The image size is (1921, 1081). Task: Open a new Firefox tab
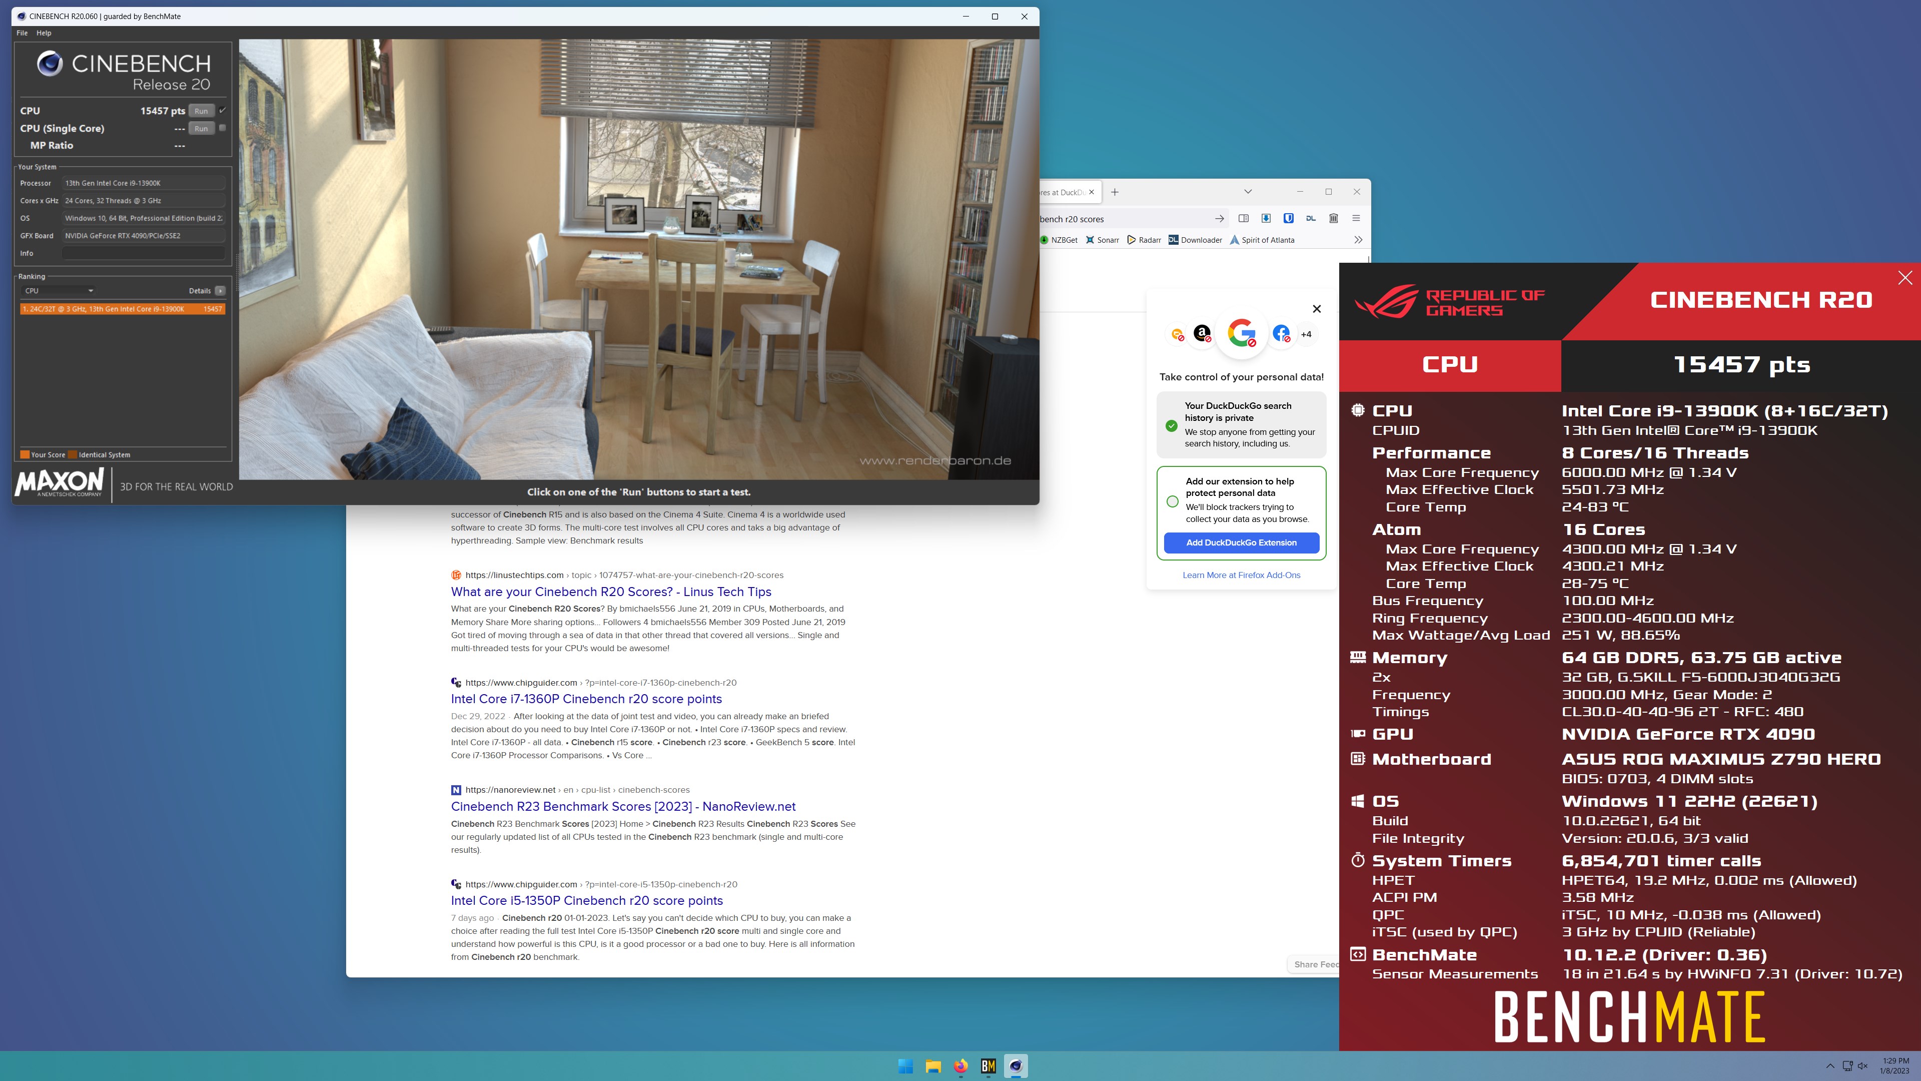(x=1115, y=192)
